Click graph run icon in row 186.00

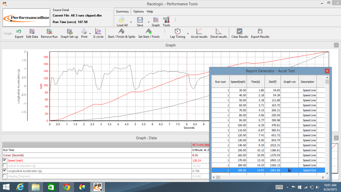tap(290, 170)
